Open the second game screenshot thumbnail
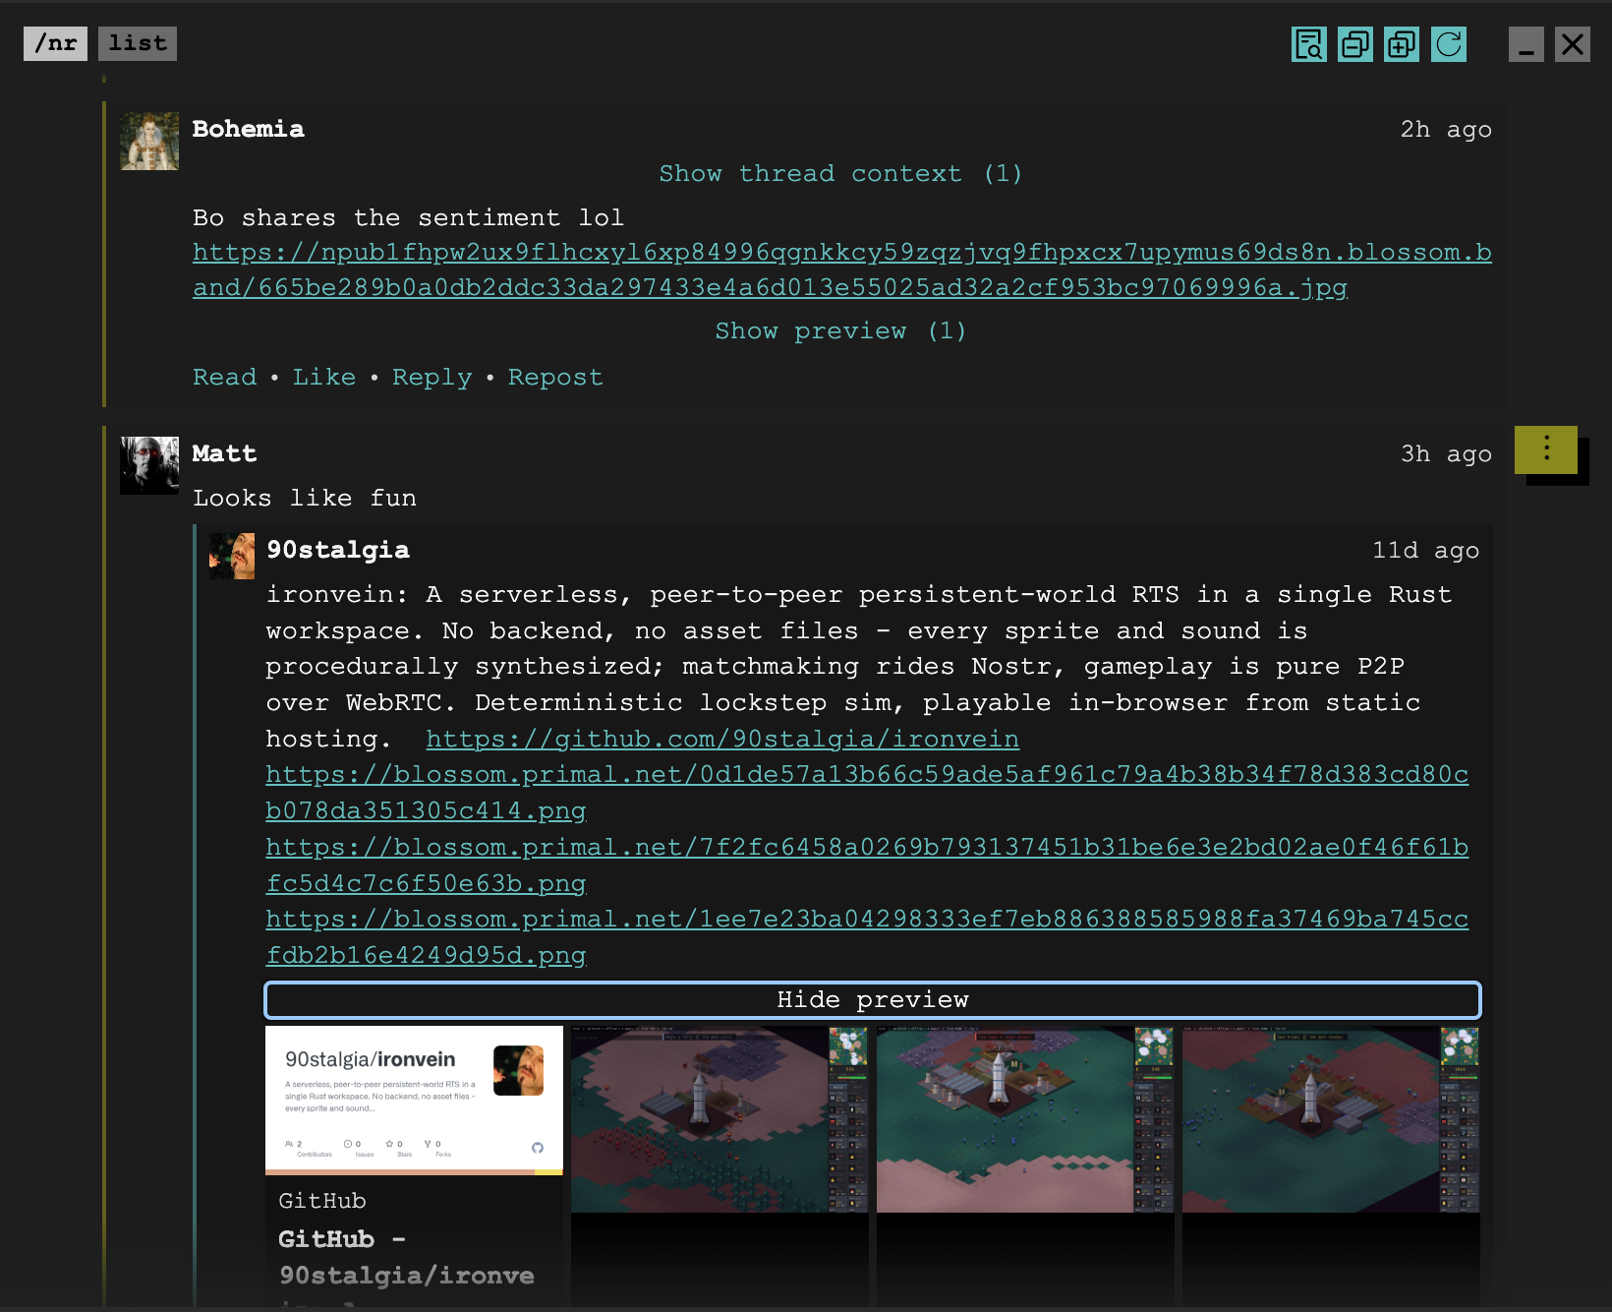The width and height of the screenshot is (1612, 1312). [x=1025, y=1119]
